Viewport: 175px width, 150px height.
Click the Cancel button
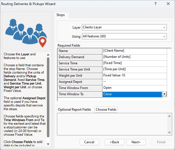click(89, 142)
